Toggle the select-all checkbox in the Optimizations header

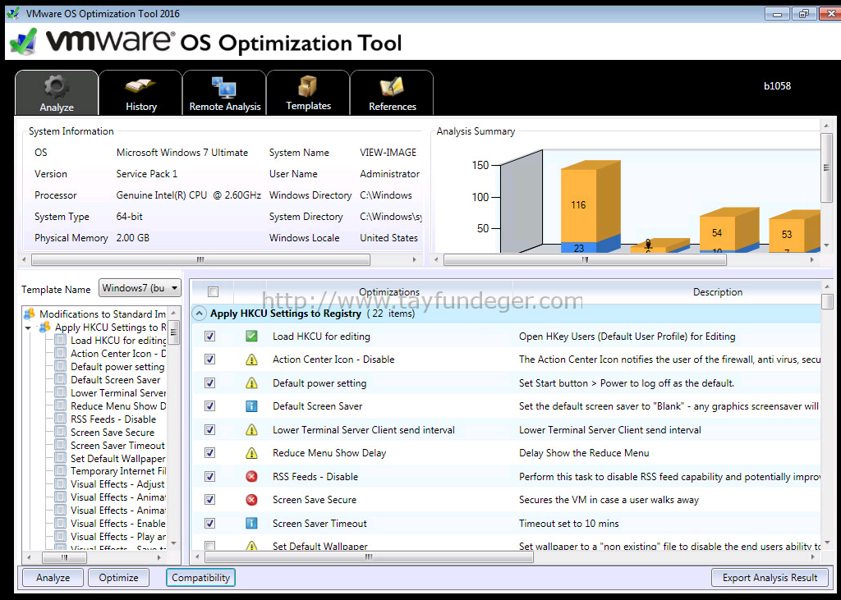[x=213, y=291]
